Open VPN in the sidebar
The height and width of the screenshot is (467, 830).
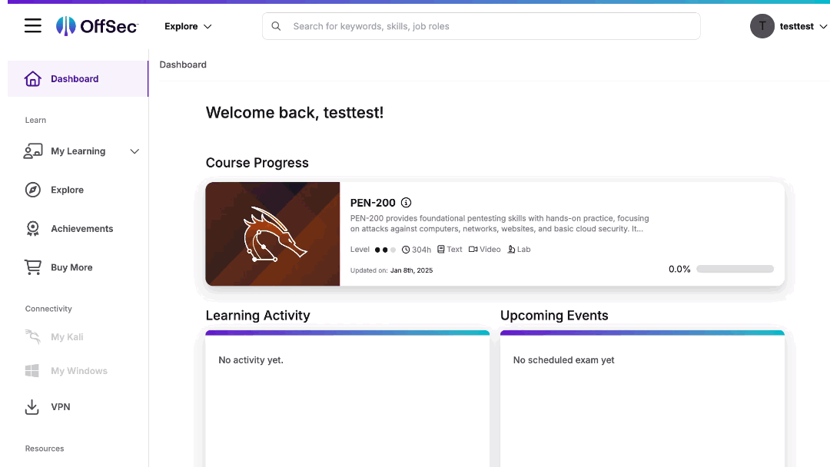pyautogui.click(x=61, y=407)
